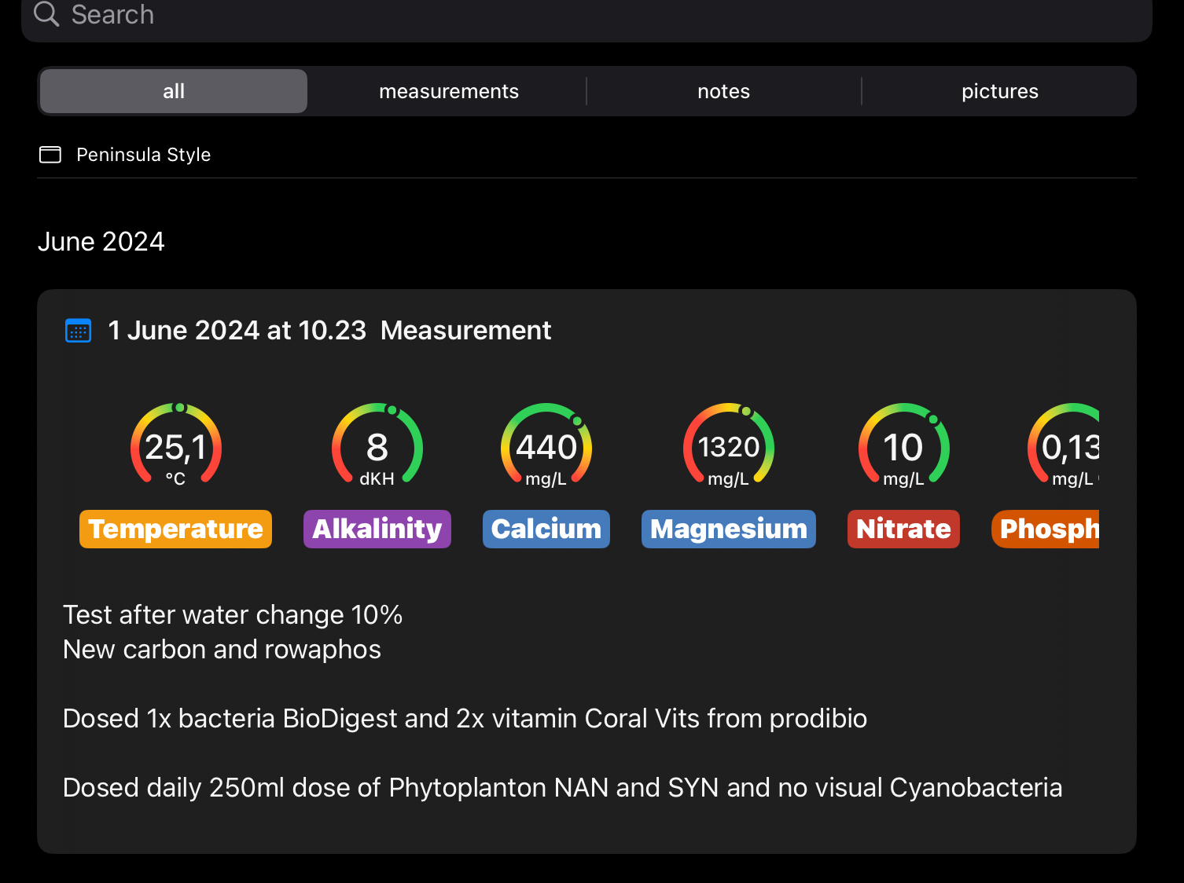This screenshot has height=883, width=1184.
Task: Select the all filter segment
Action: 174,91
